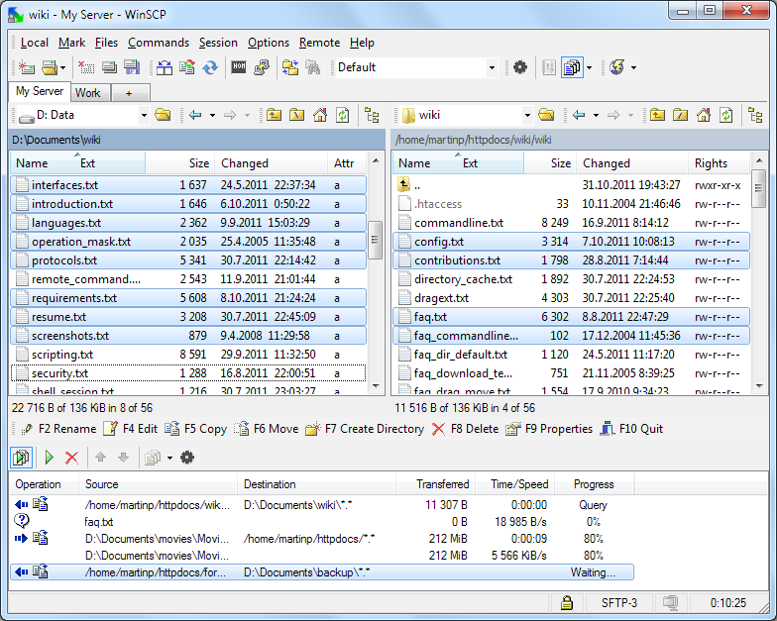Click the local panel home directory icon
The height and width of the screenshot is (621, 777).
click(x=320, y=116)
